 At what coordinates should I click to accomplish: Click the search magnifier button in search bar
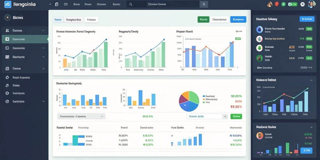pyautogui.click(x=203, y=4)
